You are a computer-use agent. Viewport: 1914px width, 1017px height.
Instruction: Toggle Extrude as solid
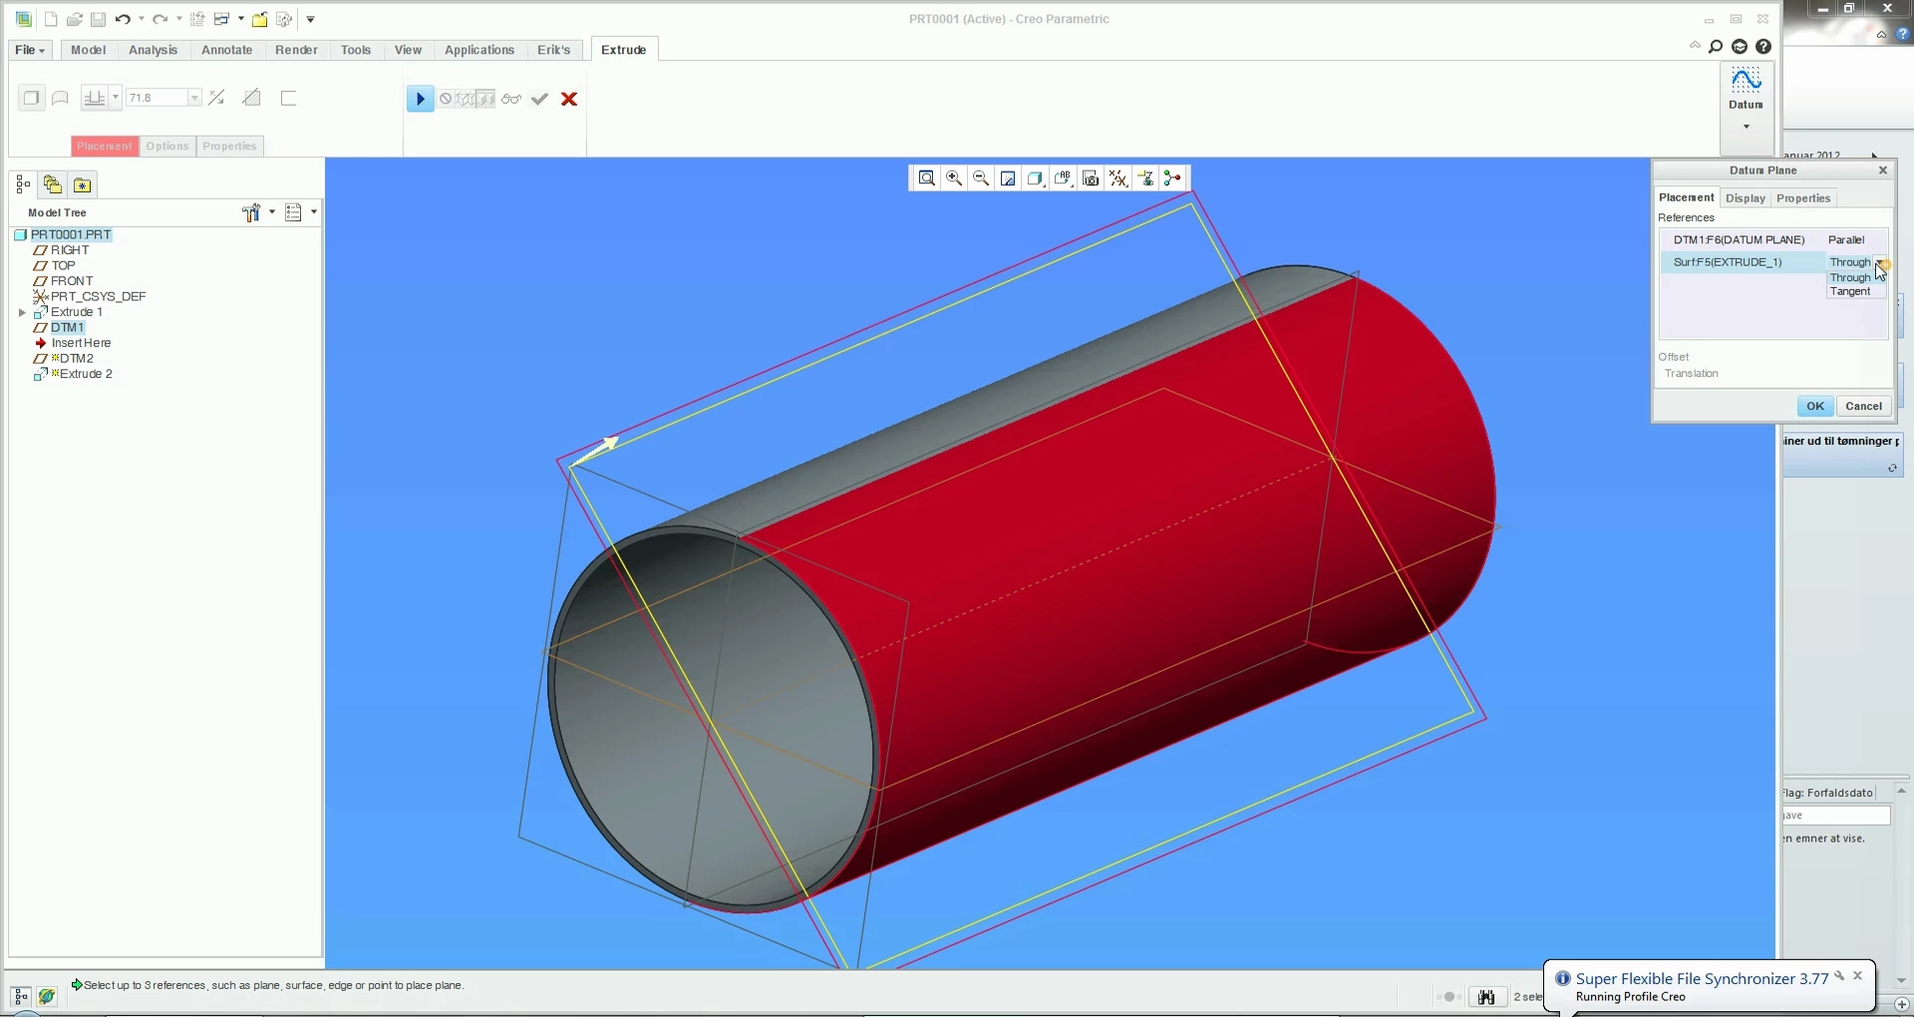pyautogui.click(x=31, y=98)
